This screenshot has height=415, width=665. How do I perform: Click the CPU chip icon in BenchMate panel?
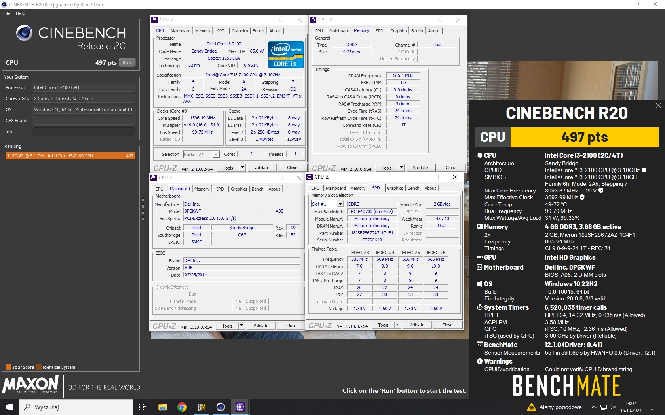(x=479, y=156)
